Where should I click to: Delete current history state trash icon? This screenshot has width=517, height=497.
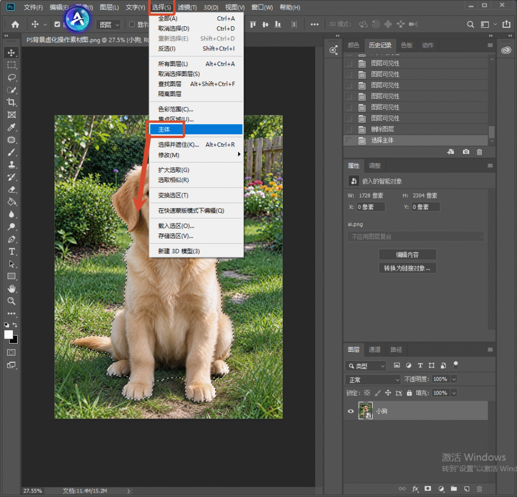[x=480, y=151]
